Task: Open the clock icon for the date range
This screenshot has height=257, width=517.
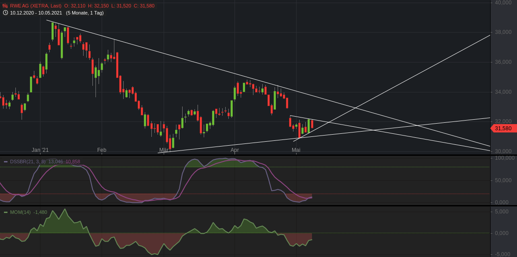Action: pos(5,13)
